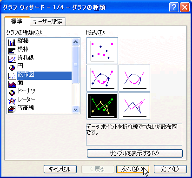Open the 標準 tab
192x178 pixels.
click(x=17, y=21)
